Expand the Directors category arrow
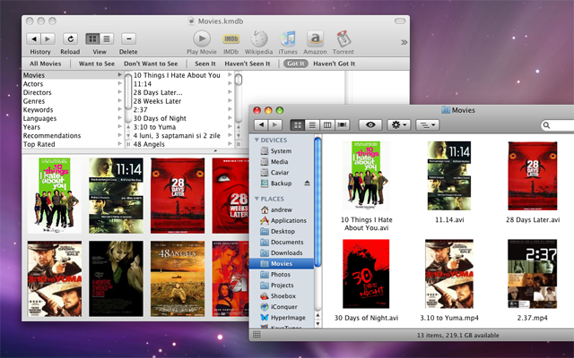The image size is (574, 358). pyautogui.click(x=119, y=92)
